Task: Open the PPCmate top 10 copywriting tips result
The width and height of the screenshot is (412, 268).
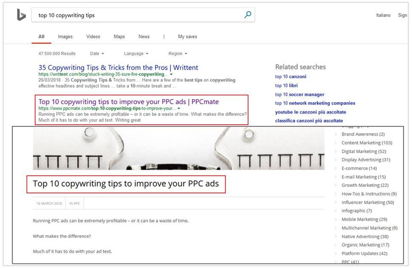Action: click(128, 102)
